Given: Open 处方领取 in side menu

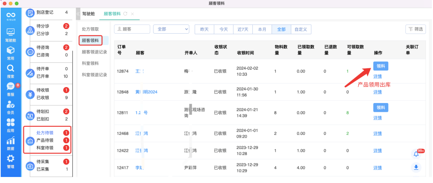Looking at the screenshot, I should [x=90, y=29].
